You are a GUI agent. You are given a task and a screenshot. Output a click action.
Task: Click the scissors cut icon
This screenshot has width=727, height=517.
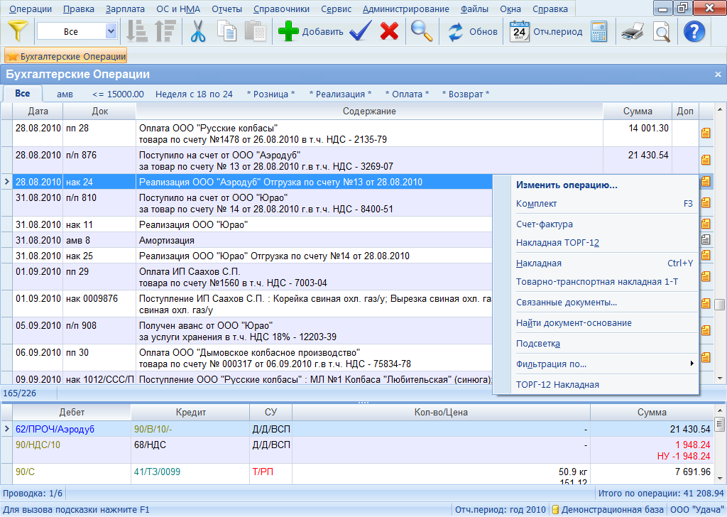[198, 31]
